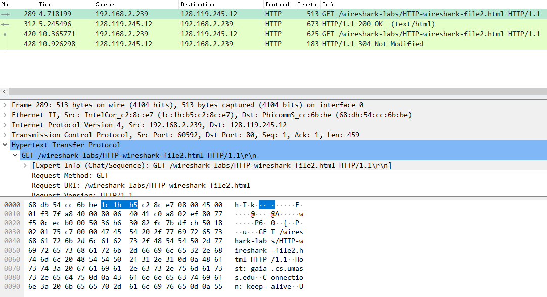This screenshot has width=547, height=297.
Task: Sort packets by the No. column header
Action: pos(19,4)
